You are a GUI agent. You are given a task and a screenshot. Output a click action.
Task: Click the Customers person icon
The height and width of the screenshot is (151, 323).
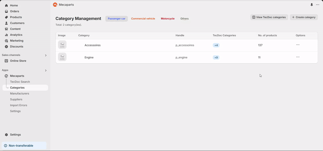(x=6, y=23)
